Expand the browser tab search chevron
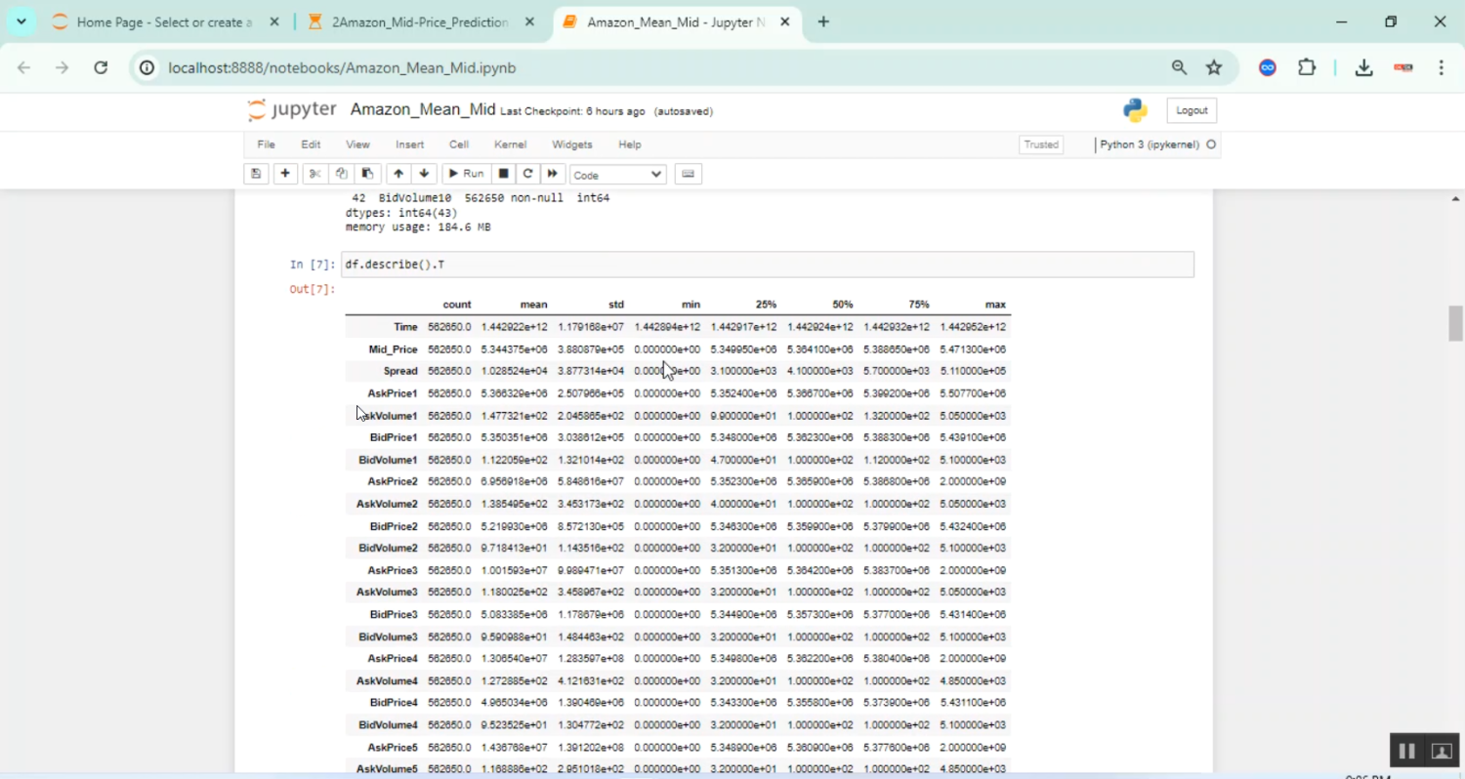The image size is (1465, 779). (x=21, y=21)
